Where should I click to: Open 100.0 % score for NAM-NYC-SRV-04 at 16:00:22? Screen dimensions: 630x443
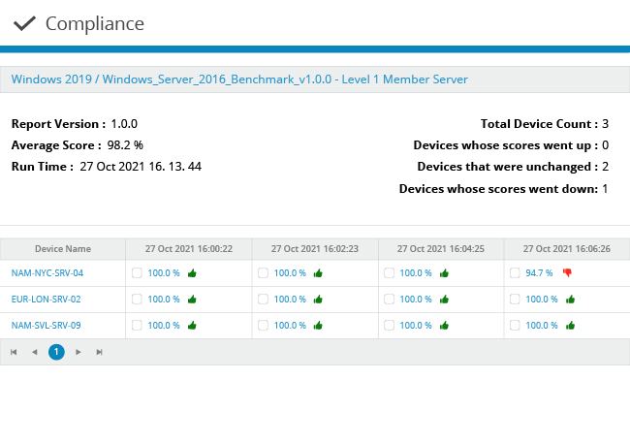(x=164, y=273)
